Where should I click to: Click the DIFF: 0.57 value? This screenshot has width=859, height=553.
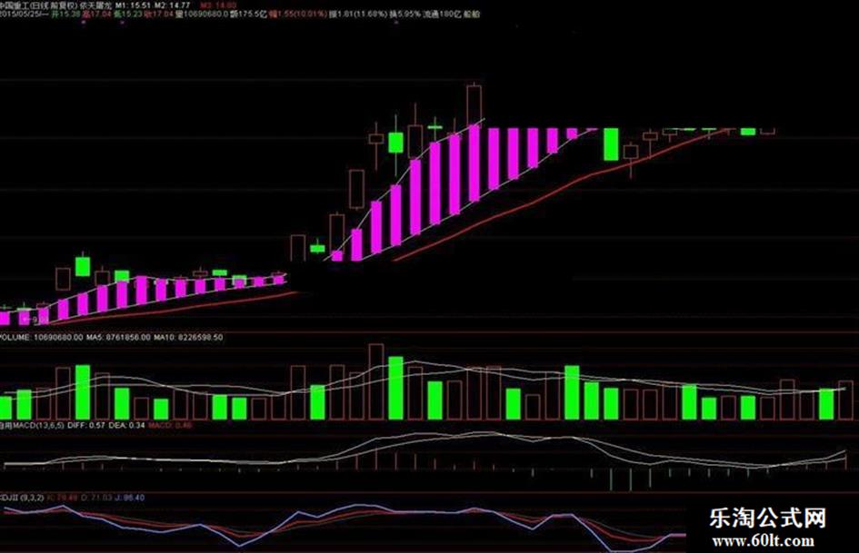(x=86, y=425)
